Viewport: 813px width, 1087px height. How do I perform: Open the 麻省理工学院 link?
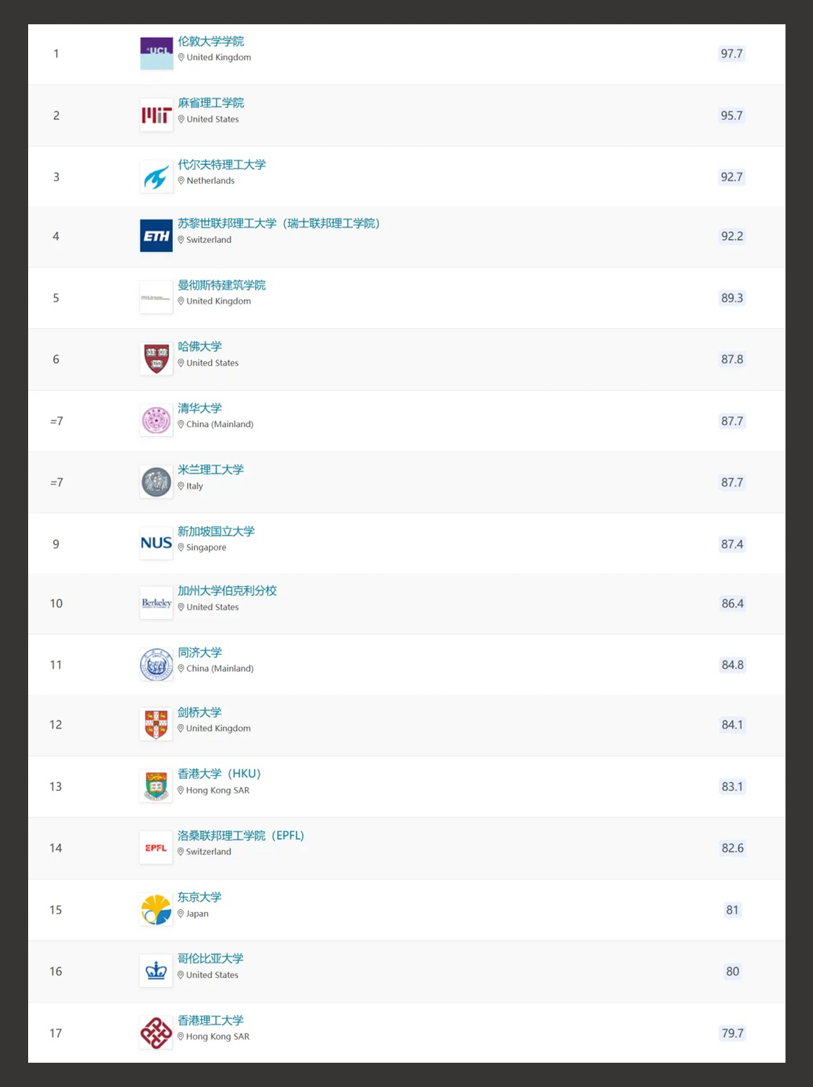(211, 103)
